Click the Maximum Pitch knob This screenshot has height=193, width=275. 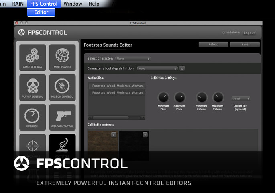click(x=179, y=97)
